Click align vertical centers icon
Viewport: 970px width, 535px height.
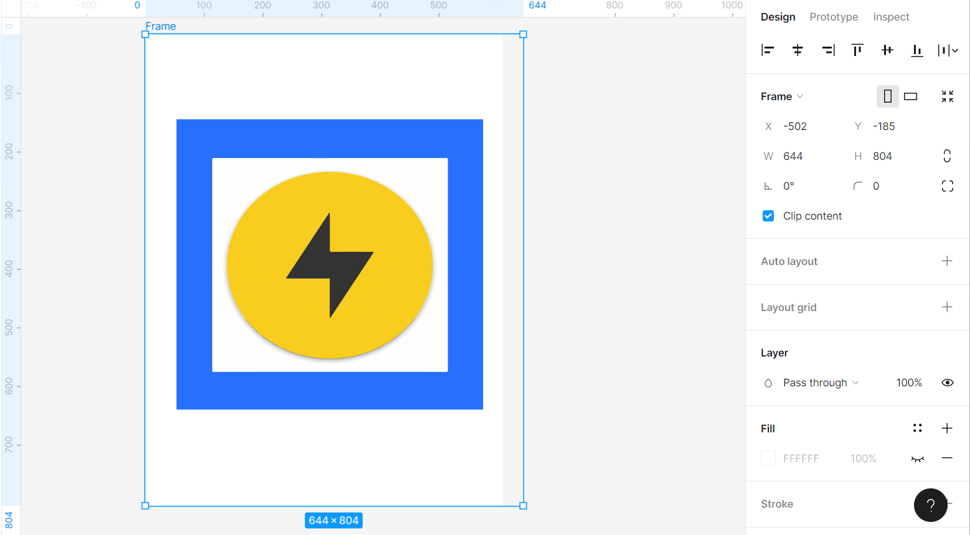click(x=887, y=50)
